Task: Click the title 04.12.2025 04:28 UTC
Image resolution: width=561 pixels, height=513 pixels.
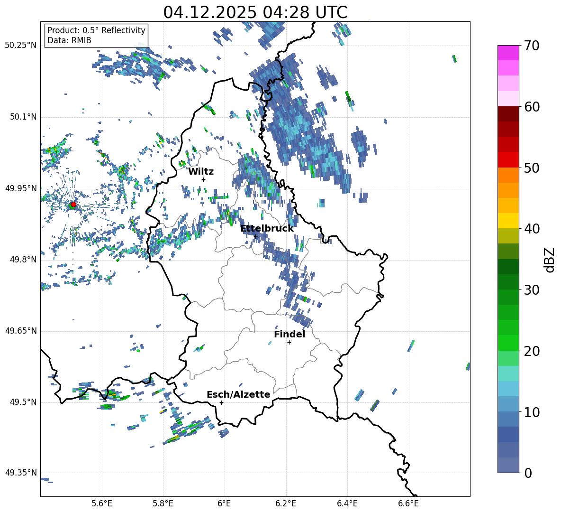Action: coord(255,12)
